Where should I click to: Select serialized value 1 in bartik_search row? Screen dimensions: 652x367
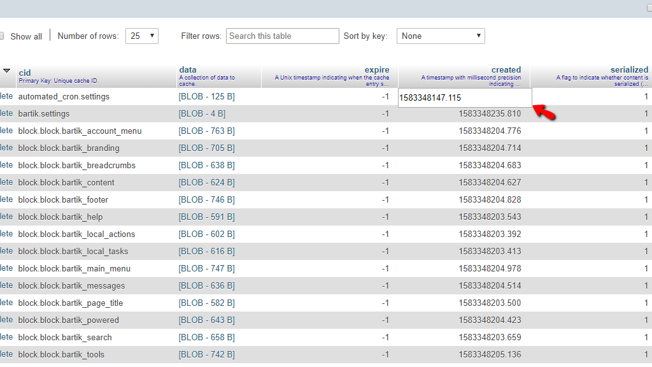646,337
